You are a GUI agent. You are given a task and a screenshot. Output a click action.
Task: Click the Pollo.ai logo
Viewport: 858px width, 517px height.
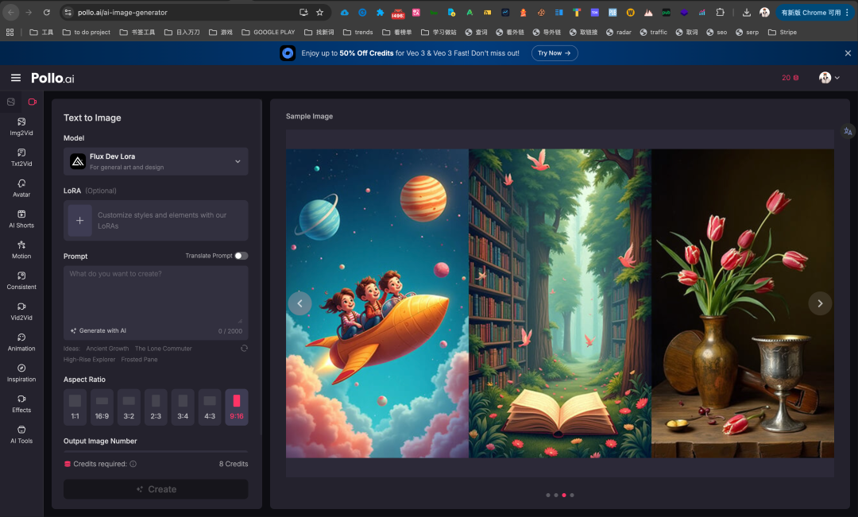click(52, 78)
